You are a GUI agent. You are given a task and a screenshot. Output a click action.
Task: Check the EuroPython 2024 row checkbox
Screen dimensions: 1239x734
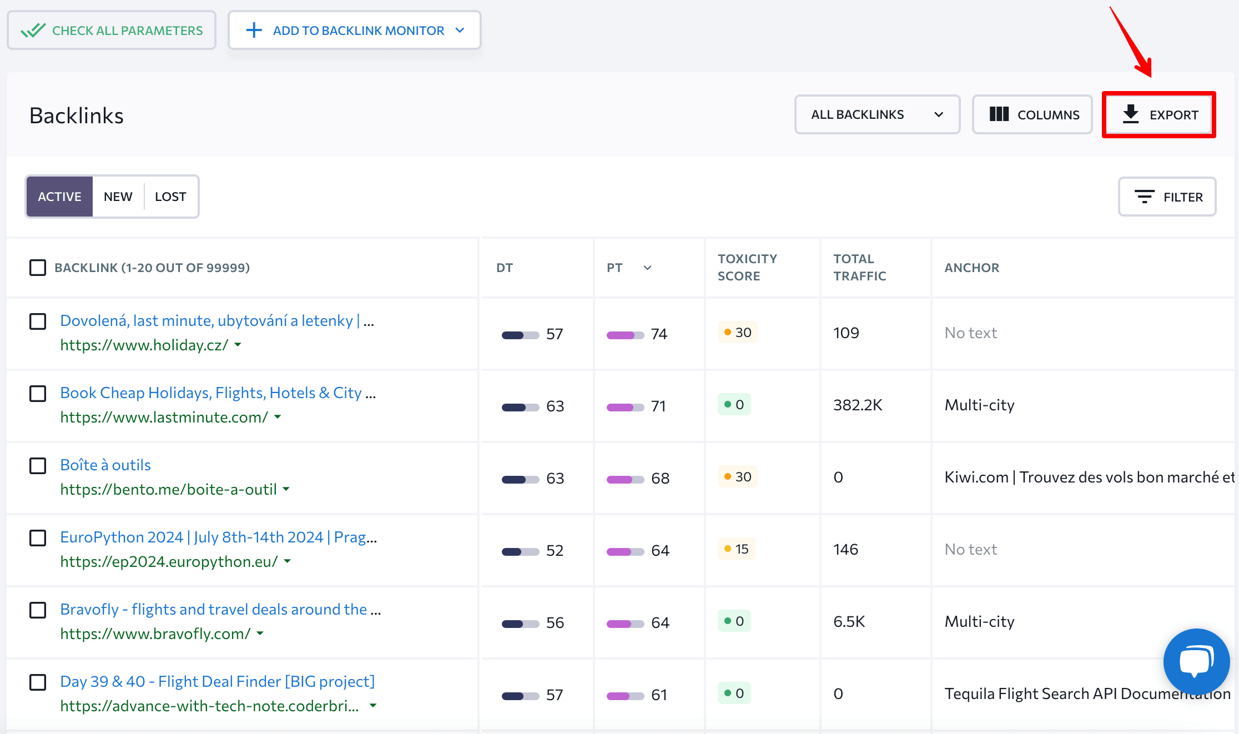click(38, 538)
